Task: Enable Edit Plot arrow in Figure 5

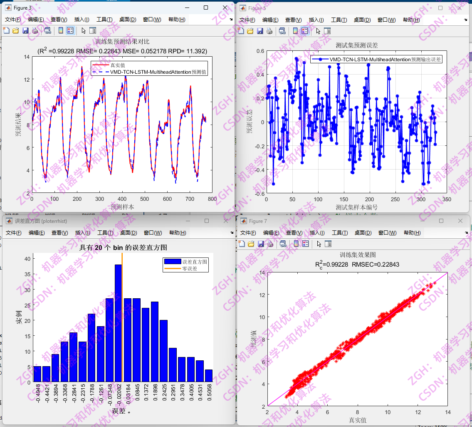Action: pyautogui.click(x=318, y=31)
